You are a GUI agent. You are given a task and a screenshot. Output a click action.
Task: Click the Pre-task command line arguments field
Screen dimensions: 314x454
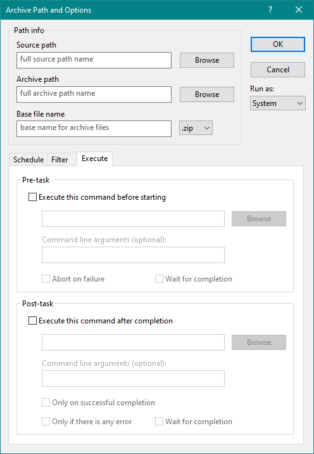click(x=134, y=255)
